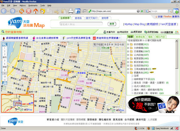180x131 pixels.
Task: Expand the 交通運輸 (10647) folder
Action: (128, 51)
